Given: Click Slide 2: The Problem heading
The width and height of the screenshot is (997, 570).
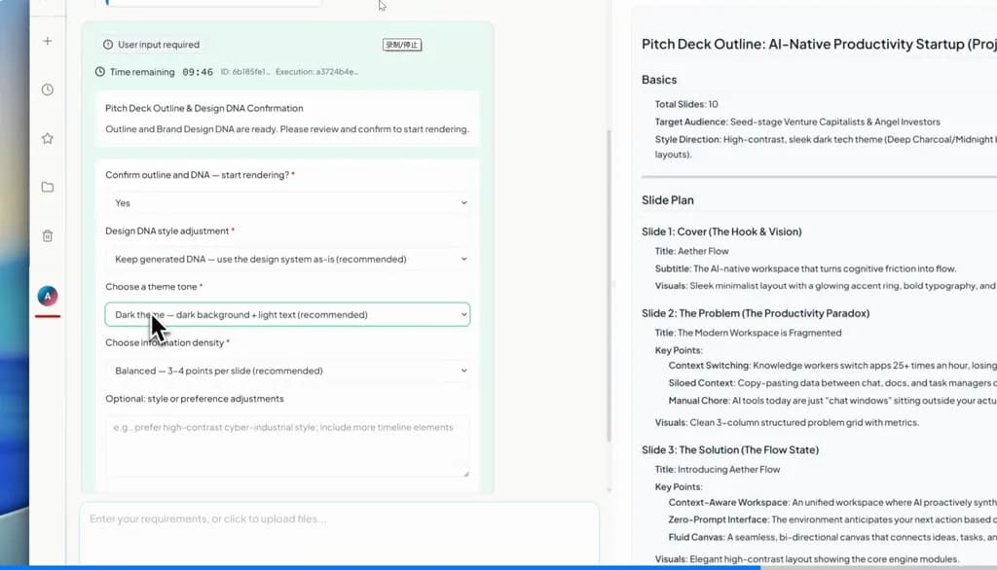Looking at the screenshot, I should click(756, 313).
